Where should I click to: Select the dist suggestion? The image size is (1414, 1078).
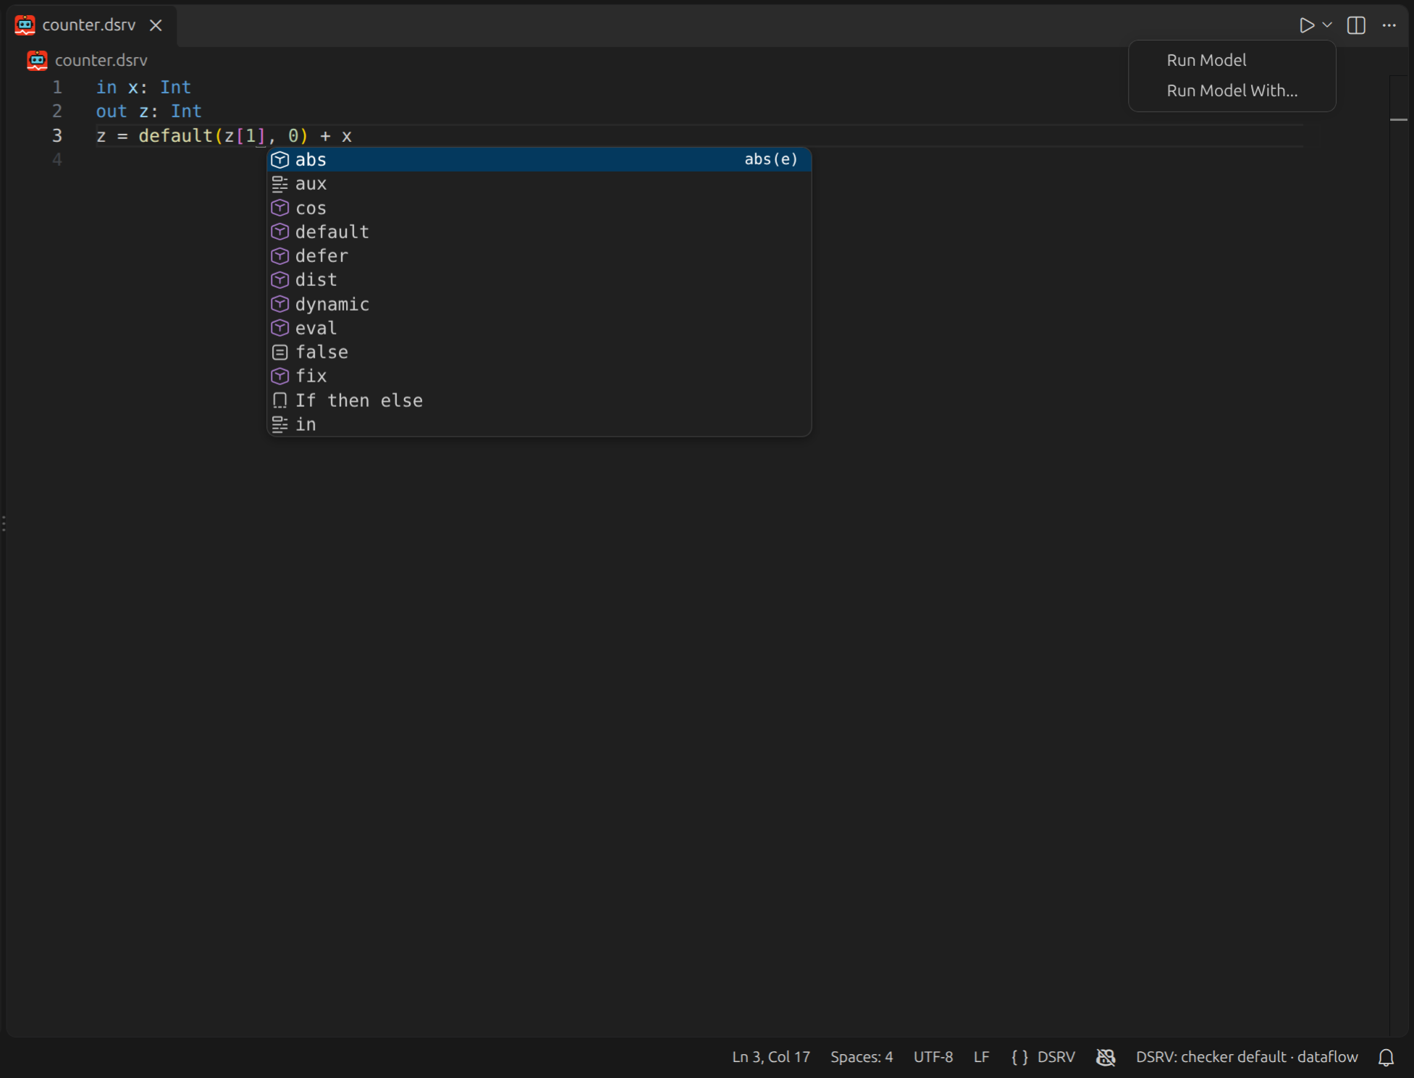click(539, 279)
